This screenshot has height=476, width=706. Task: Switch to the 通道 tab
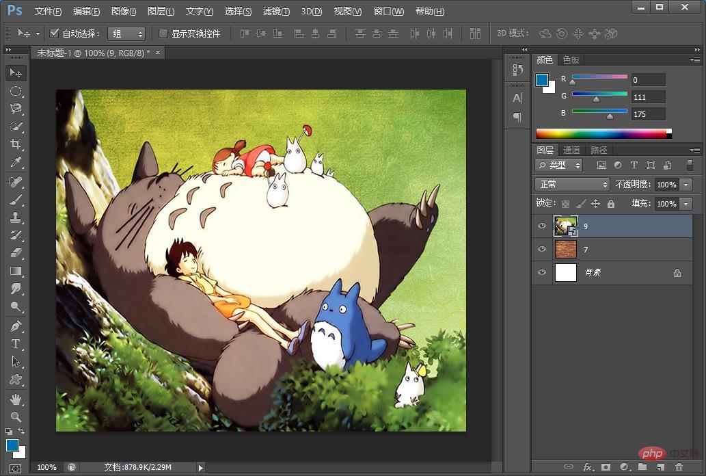point(571,150)
